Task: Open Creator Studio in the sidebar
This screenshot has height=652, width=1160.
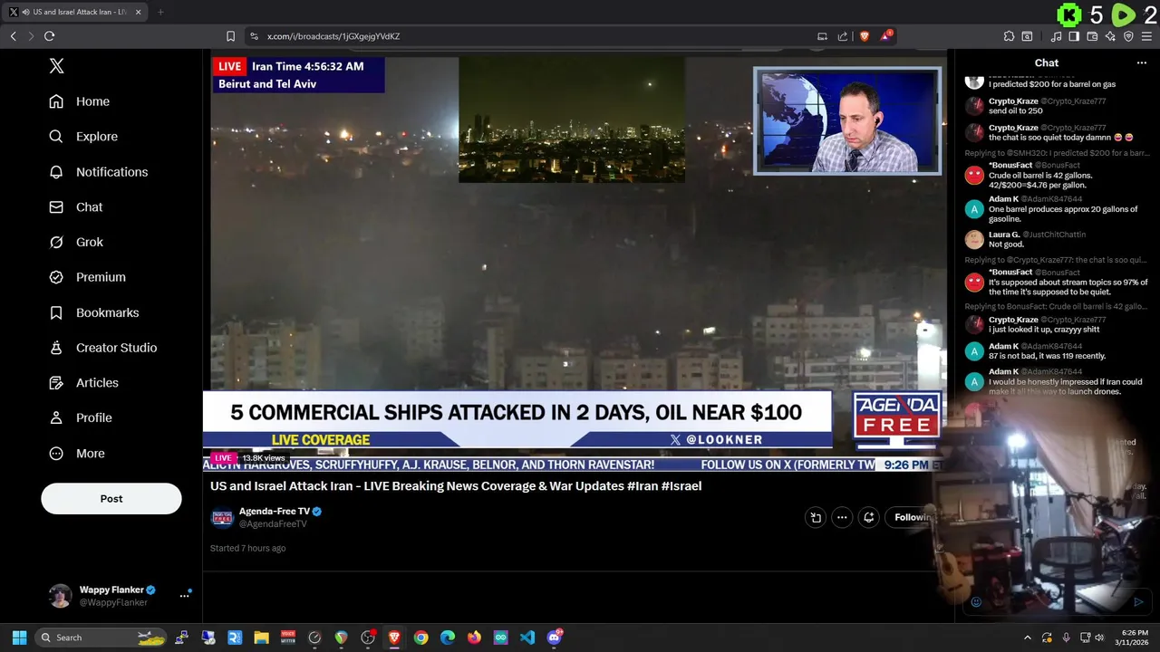Action: tap(103, 348)
